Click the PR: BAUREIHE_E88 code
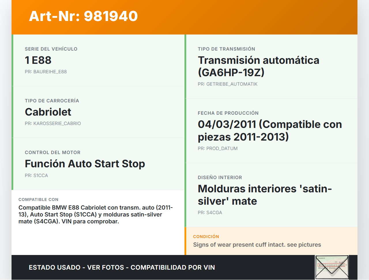Viewport: 369px width, 280px height. (x=46, y=72)
